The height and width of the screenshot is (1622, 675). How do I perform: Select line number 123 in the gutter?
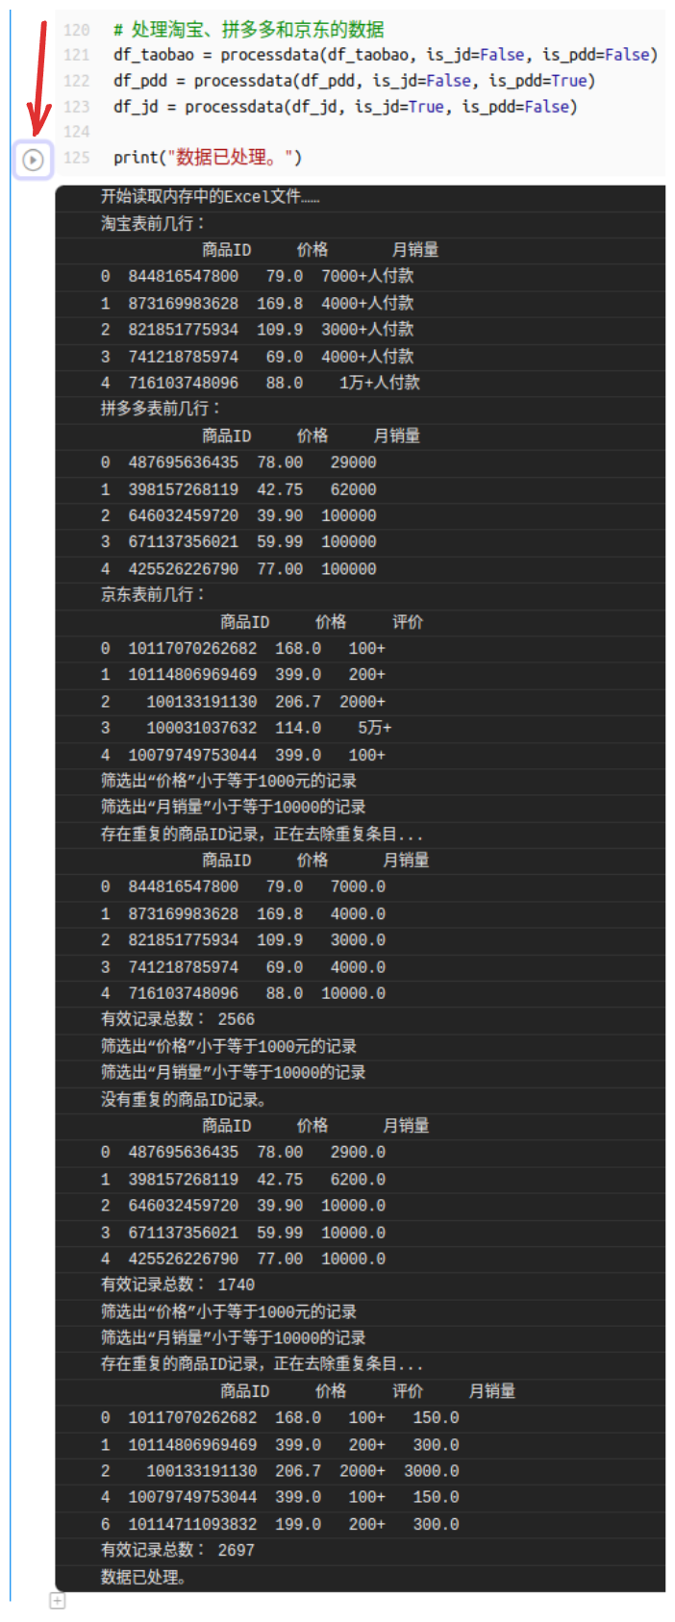[x=76, y=107]
